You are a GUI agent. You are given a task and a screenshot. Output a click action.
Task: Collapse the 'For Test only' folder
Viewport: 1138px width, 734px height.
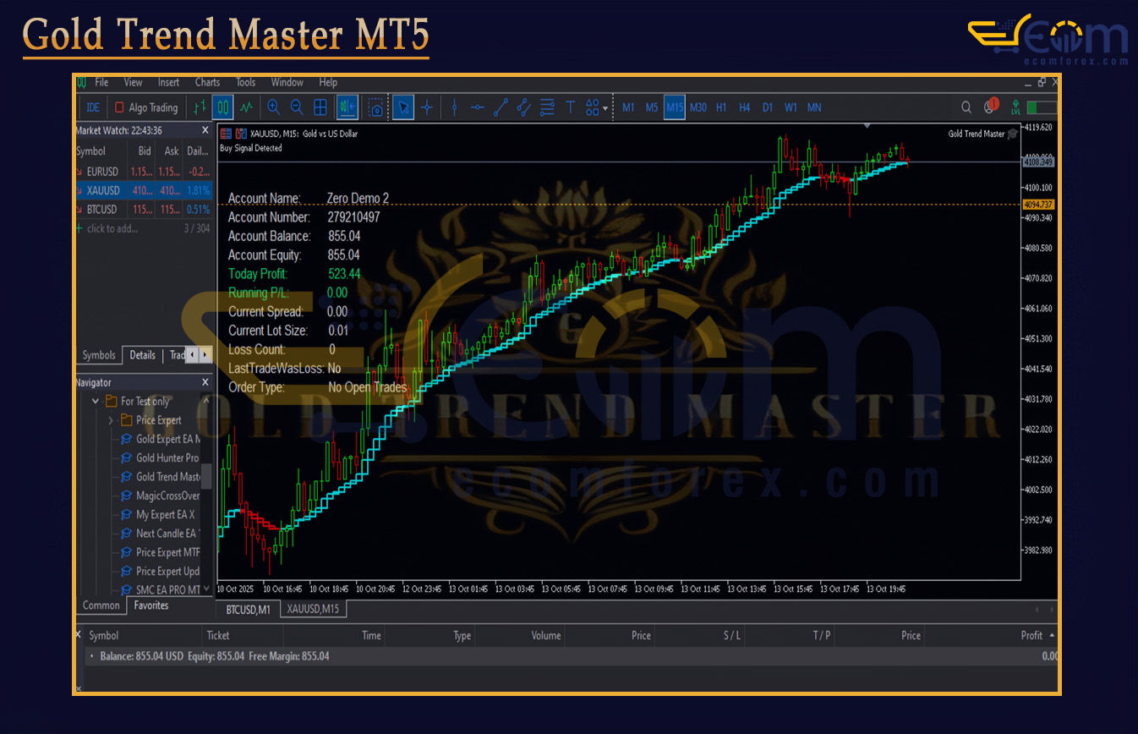point(96,402)
